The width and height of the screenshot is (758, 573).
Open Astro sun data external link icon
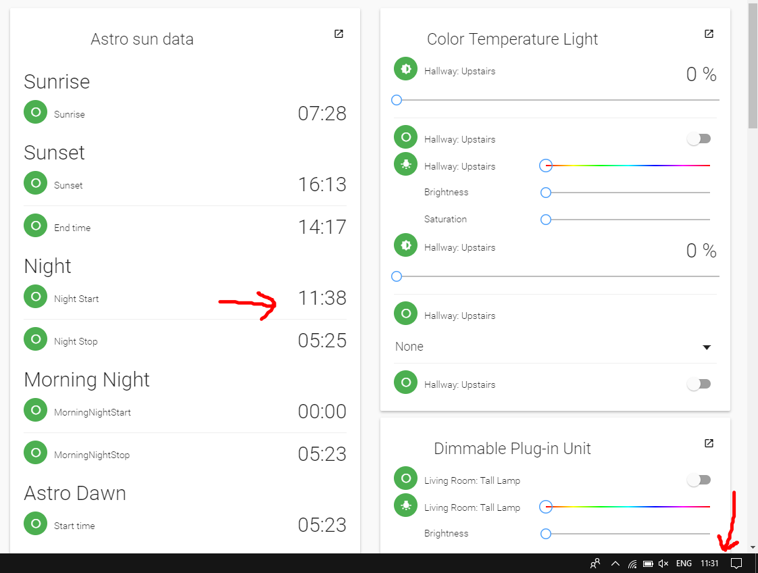click(x=338, y=34)
